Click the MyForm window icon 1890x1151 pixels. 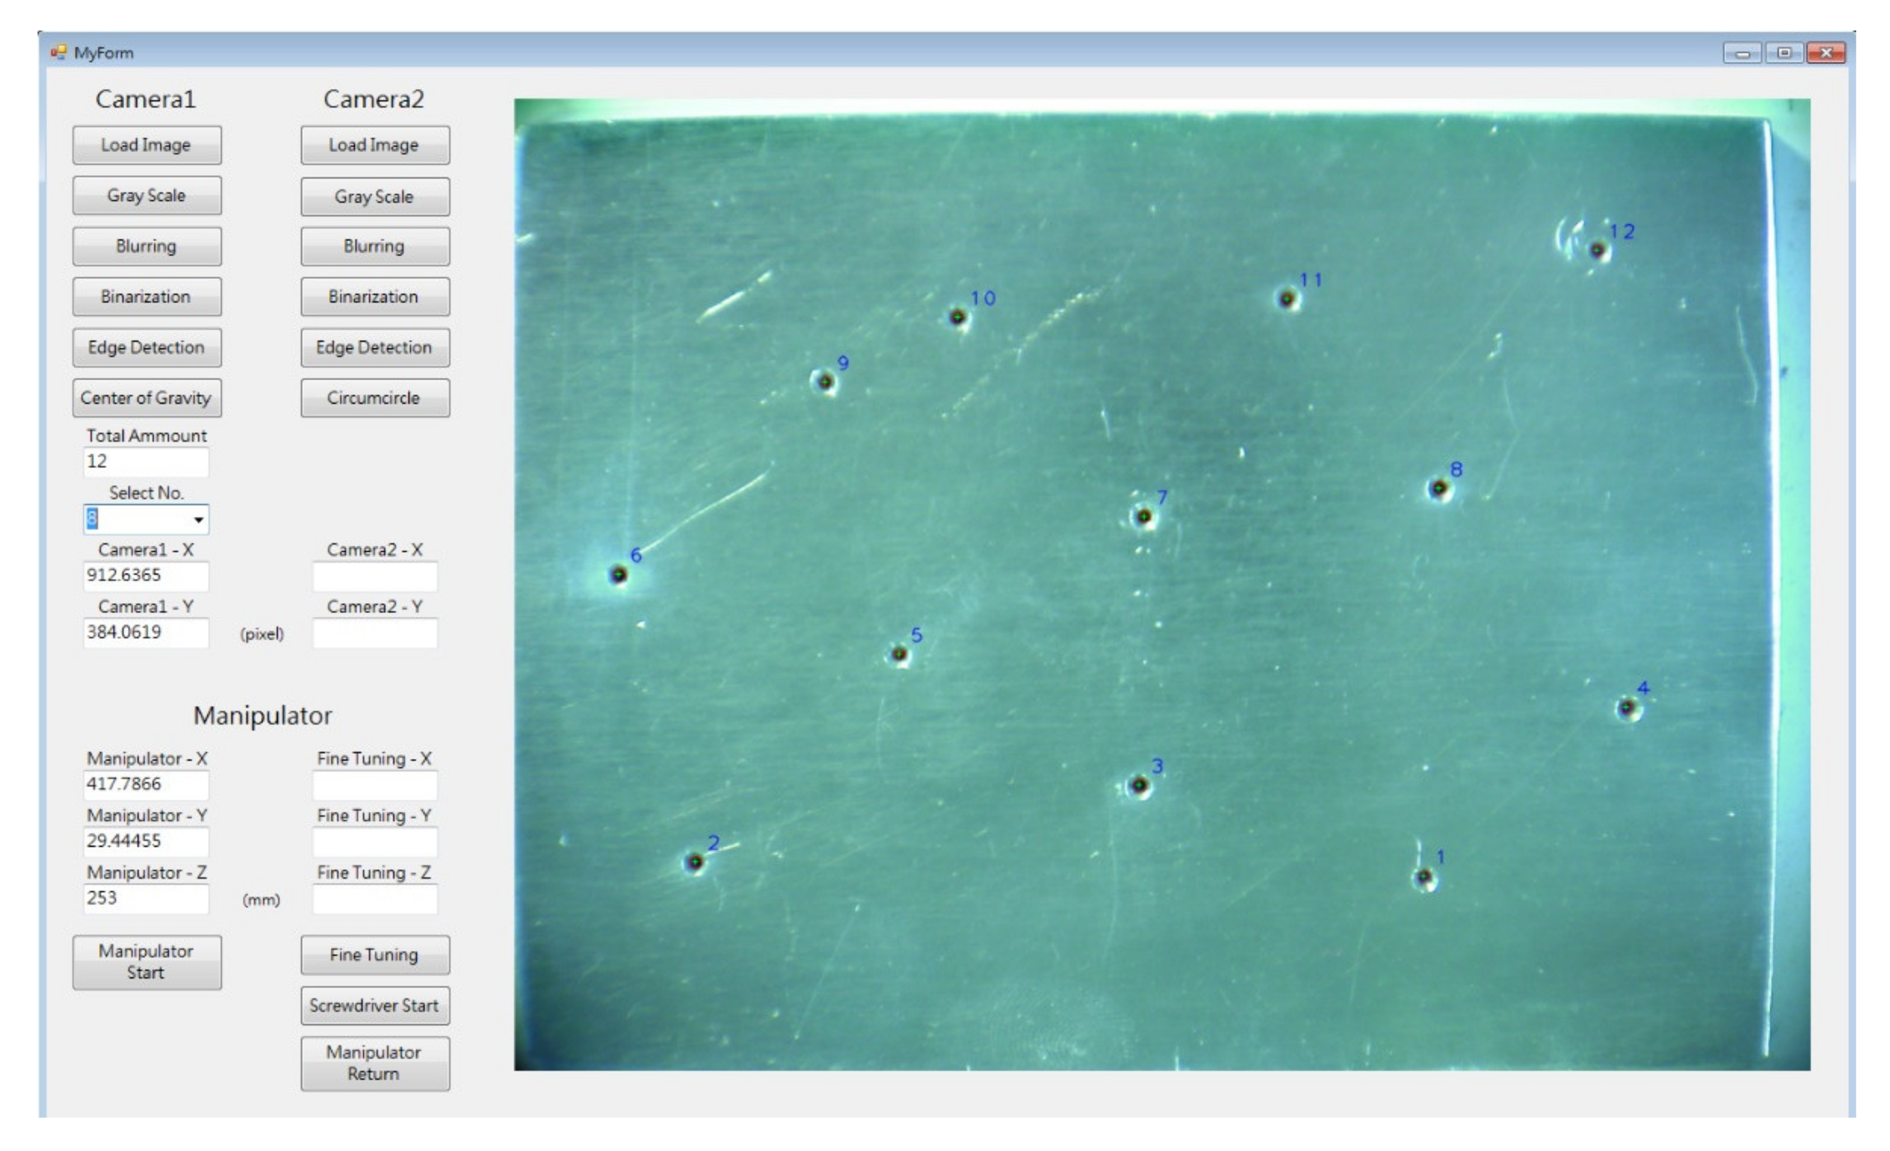click(x=58, y=53)
